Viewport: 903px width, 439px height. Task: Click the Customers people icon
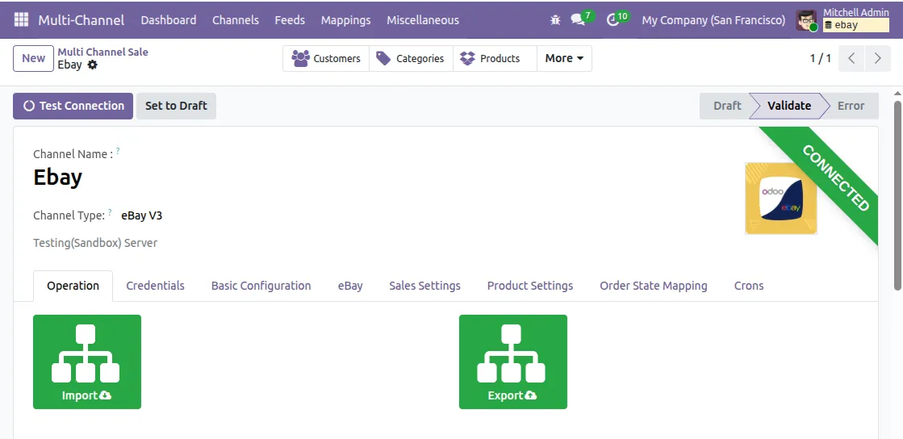coord(301,58)
